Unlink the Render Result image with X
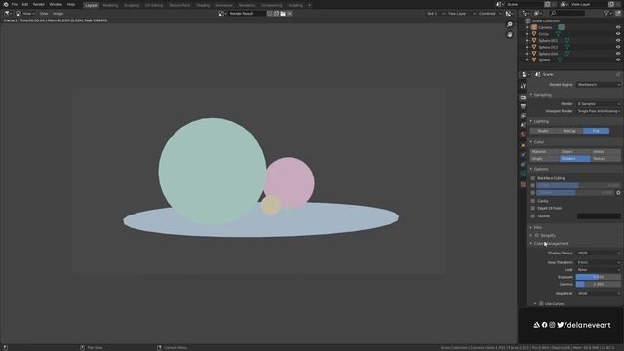Screen dimensions: 624x351 [290, 14]
